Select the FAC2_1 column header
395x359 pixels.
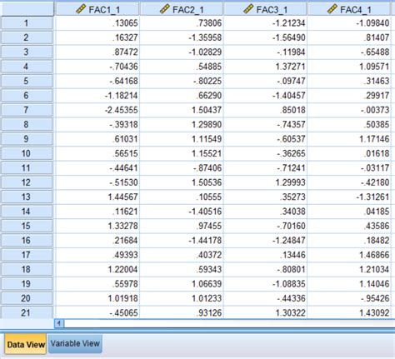(182, 10)
